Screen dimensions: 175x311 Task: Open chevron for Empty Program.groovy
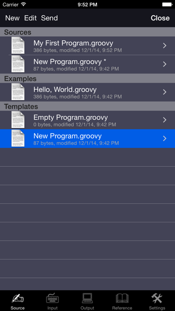point(164,120)
